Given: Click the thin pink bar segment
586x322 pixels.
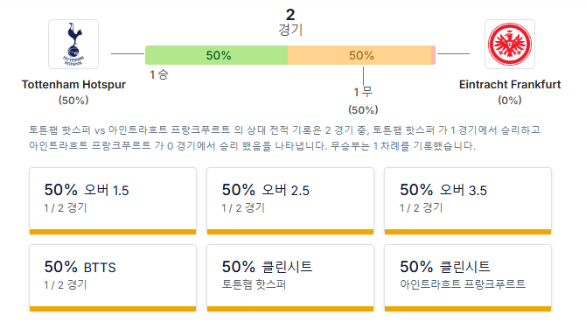Looking at the screenshot, I should coord(434,55).
